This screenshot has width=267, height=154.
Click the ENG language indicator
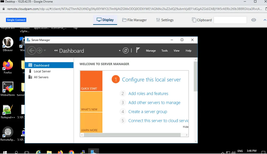click(x=240, y=151)
